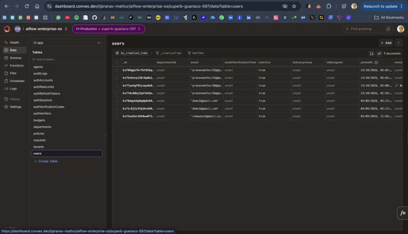408x234 pixels.
Task: Open the table overflow menu beside Add
Action: [x=398, y=43]
